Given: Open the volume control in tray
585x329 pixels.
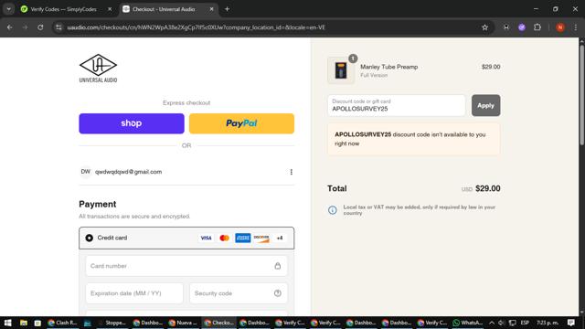Looking at the screenshot, I should click(x=502, y=323).
